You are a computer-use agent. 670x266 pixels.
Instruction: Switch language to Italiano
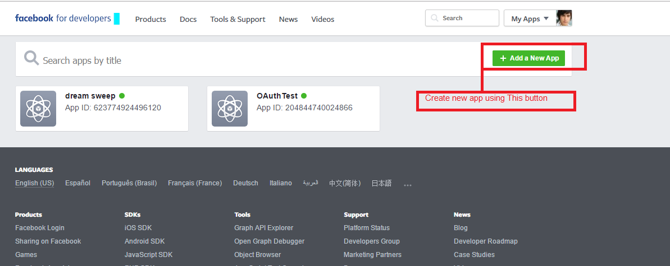tap(281, 183)
